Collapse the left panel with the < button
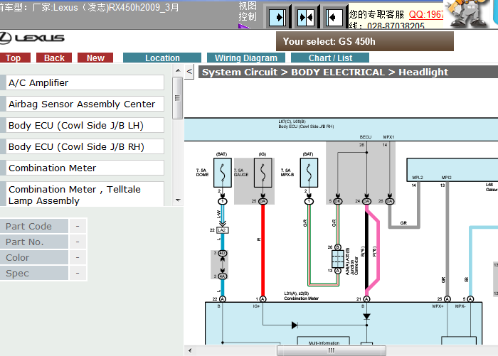 (x=189, y=71)
